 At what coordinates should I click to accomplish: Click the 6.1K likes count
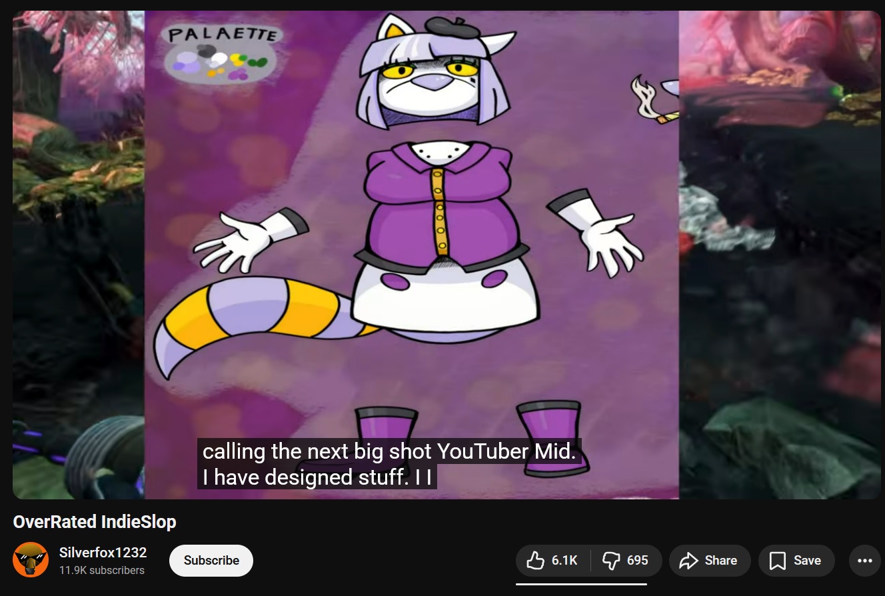564,561
